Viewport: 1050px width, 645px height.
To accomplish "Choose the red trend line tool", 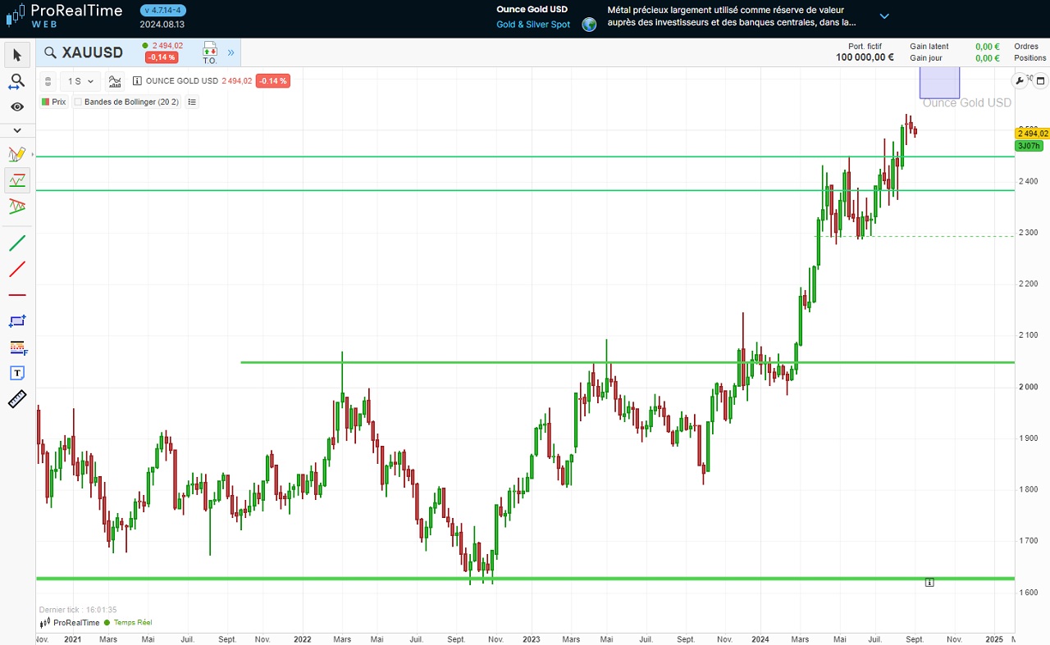I will (17, 269).
